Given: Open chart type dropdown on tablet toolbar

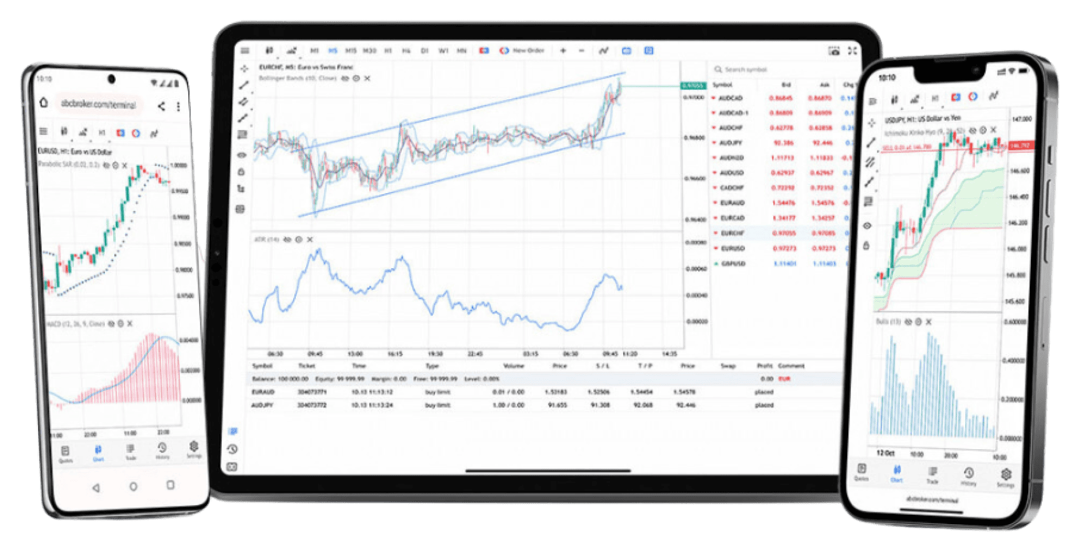Looking at the screenshot, I should (291, 51).
